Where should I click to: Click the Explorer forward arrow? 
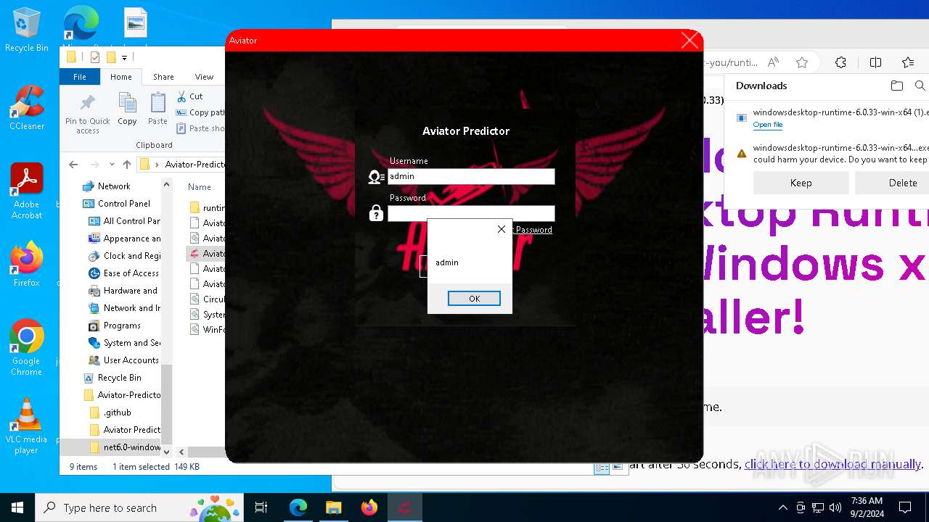pyautogui.click(x=94, y=165)
